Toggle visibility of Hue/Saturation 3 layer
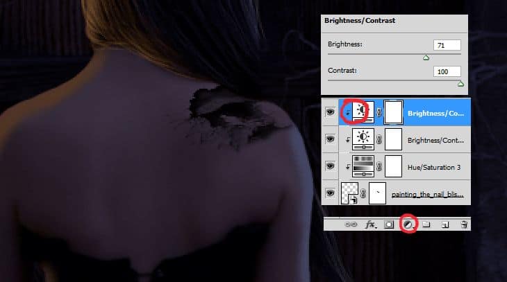The image size is (507, 282). 330,166
